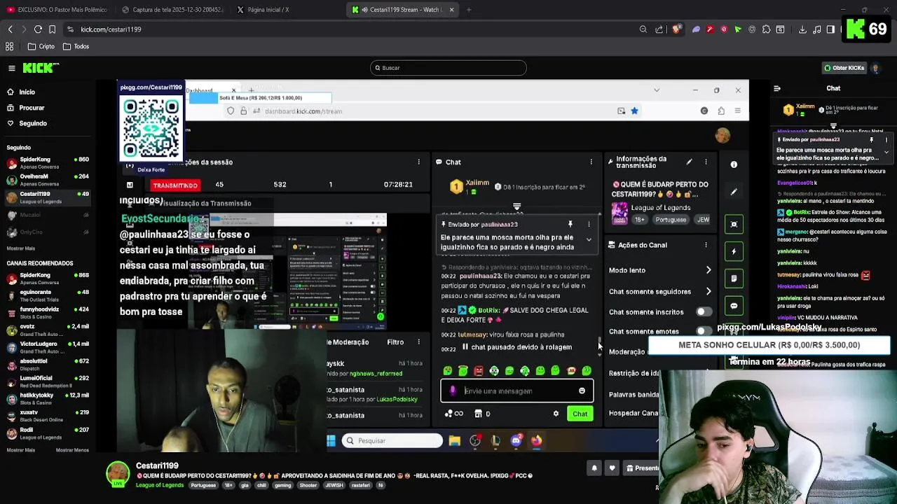This screenshot has height=504, width=897.
Task: Open chat settings gear icon
Action: coord(556,414)
